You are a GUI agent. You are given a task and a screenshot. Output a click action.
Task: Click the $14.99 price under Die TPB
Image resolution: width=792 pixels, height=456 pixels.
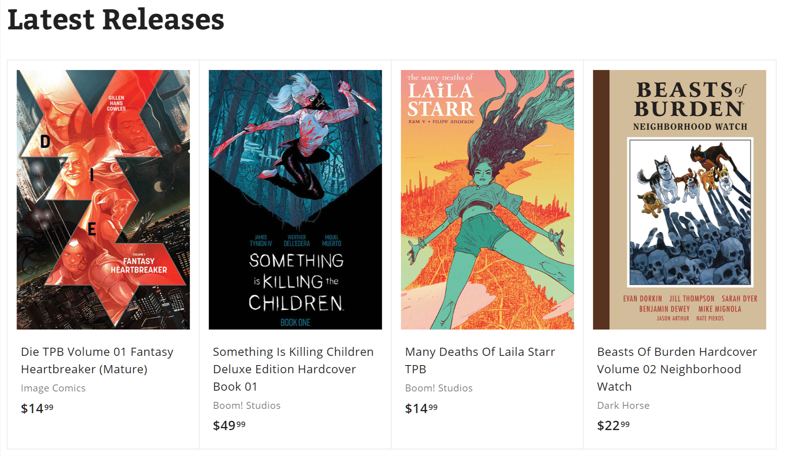37,408
